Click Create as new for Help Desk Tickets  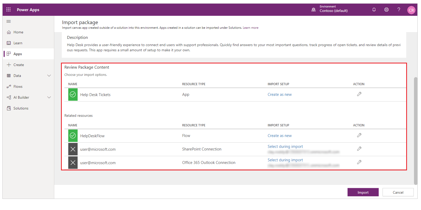pyautogui.click(x=280, y=95)
